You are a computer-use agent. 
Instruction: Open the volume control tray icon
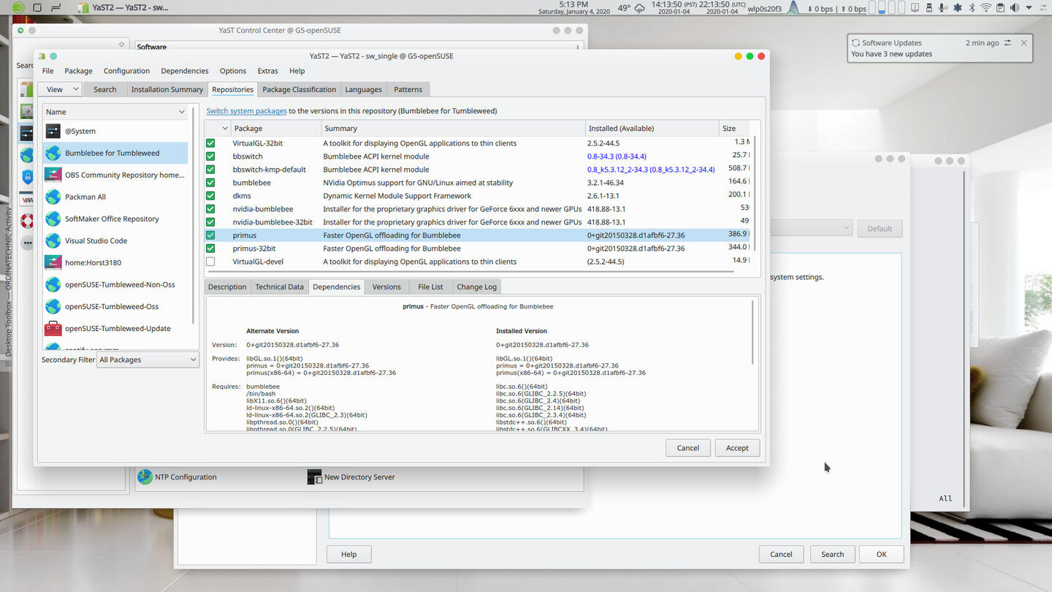pyautogui.click(x=1014, y=8)
